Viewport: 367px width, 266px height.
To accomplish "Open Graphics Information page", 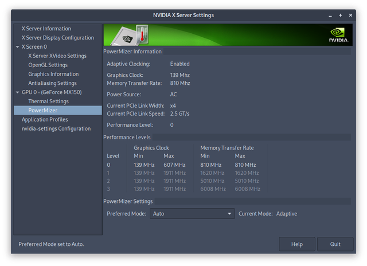I will pos(53,74).
